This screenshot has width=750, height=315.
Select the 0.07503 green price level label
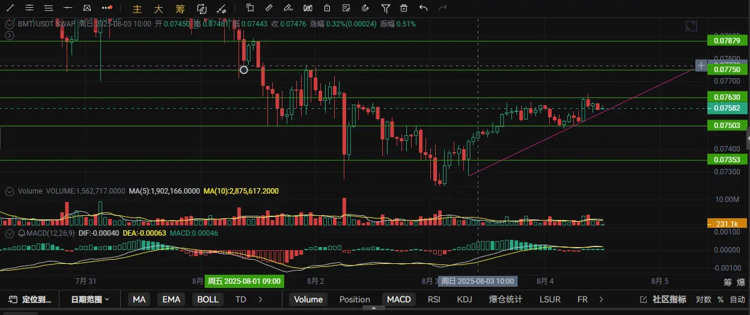pyautogui.click(x=727, y=125)
